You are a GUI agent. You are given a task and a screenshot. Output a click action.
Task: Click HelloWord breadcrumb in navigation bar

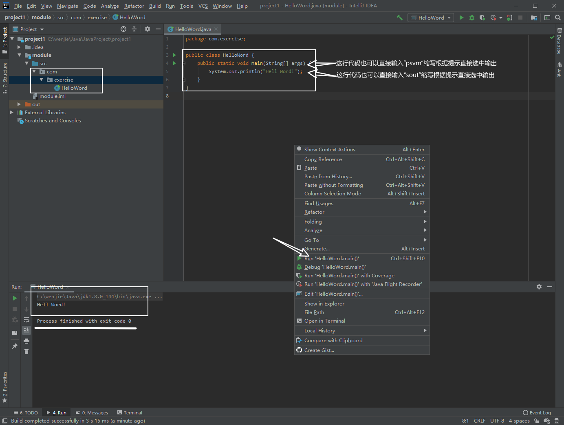[129, 18]
